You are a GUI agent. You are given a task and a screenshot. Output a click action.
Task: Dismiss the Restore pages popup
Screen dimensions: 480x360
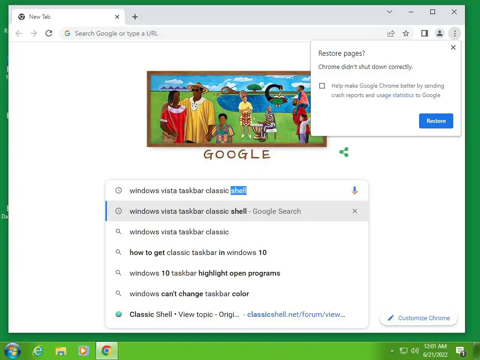(x=453, y=47)
